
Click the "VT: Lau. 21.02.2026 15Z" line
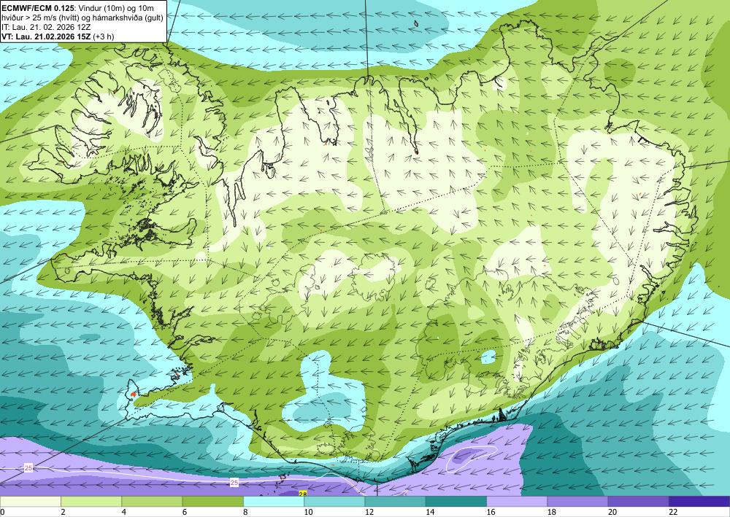(47, 36)
